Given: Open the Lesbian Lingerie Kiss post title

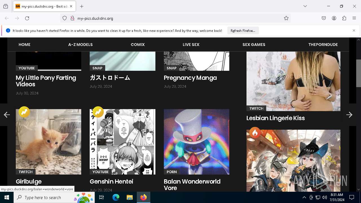Looking at the screenshot, I should point(276,118).
